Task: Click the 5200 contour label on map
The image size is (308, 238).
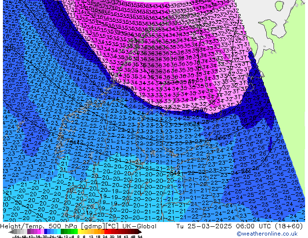Action: (x=199, y=109)
